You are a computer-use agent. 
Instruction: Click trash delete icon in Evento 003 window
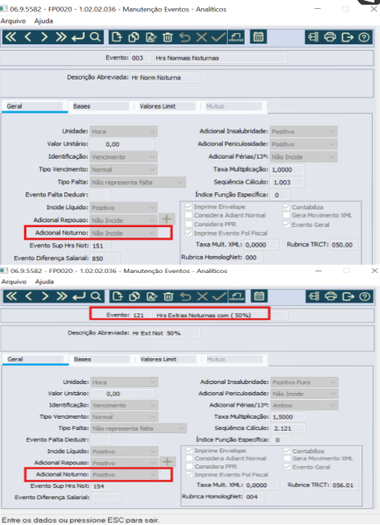tap(167, 37)
